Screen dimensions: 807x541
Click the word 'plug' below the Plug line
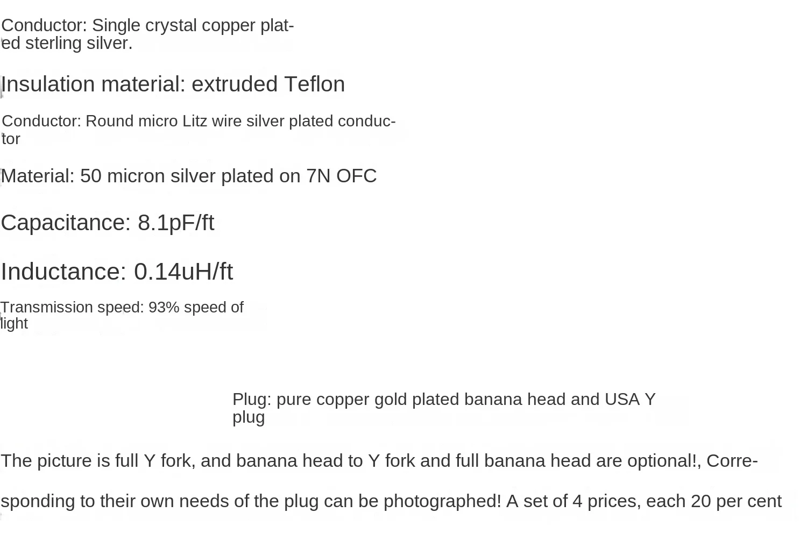(x=249, y=417)
